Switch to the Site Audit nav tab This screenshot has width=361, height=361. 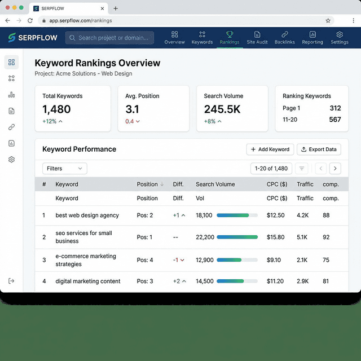click(x=257, y=38)
